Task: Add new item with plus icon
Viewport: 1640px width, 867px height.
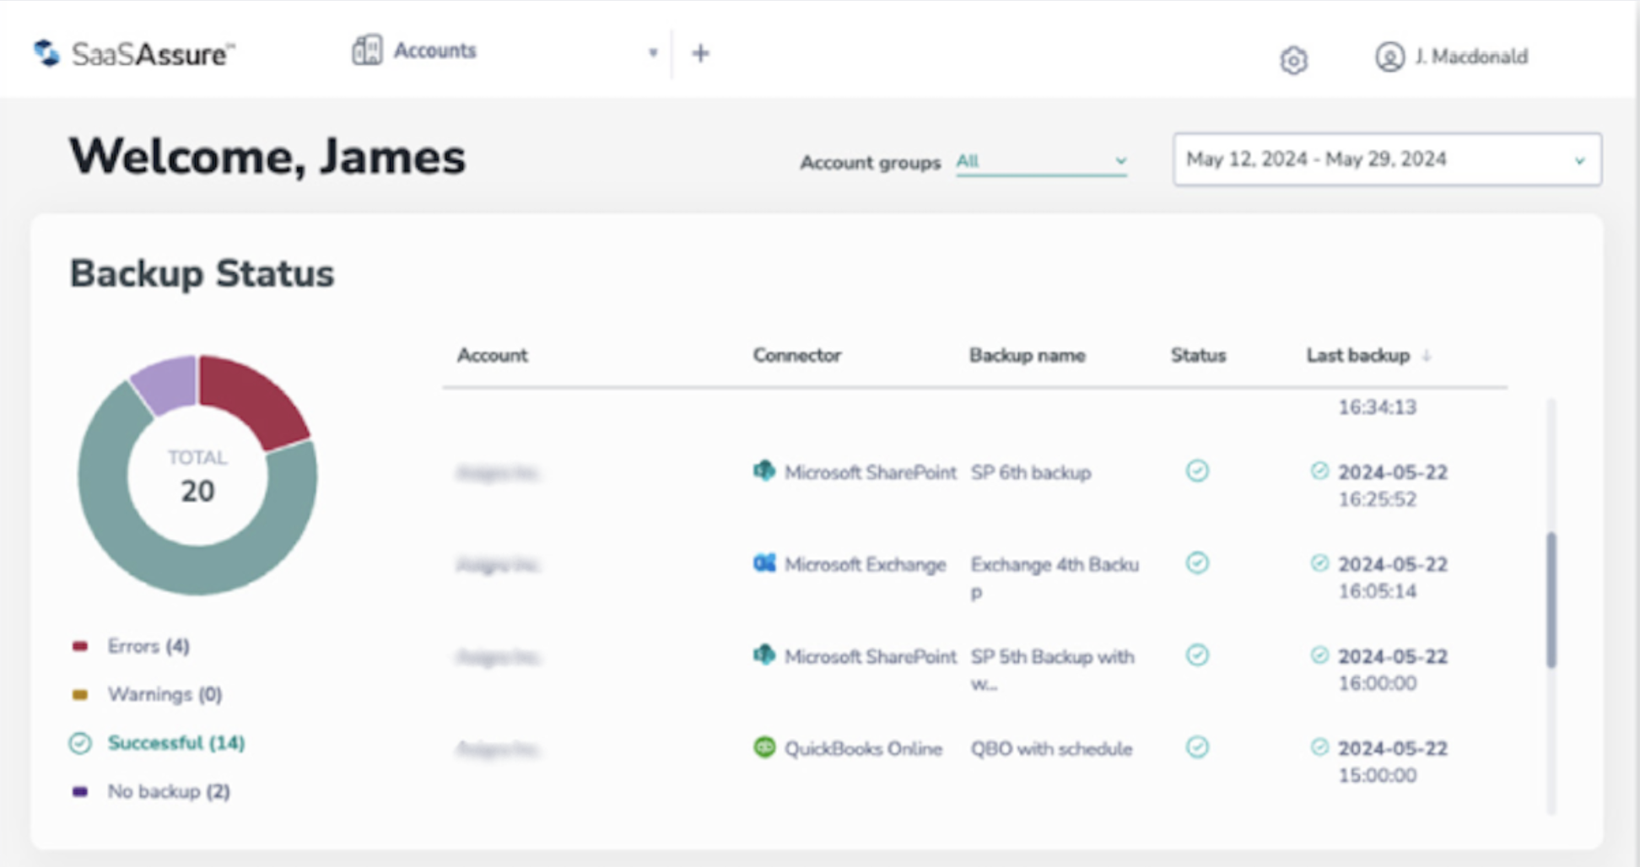Action: [x=700, y=53]
